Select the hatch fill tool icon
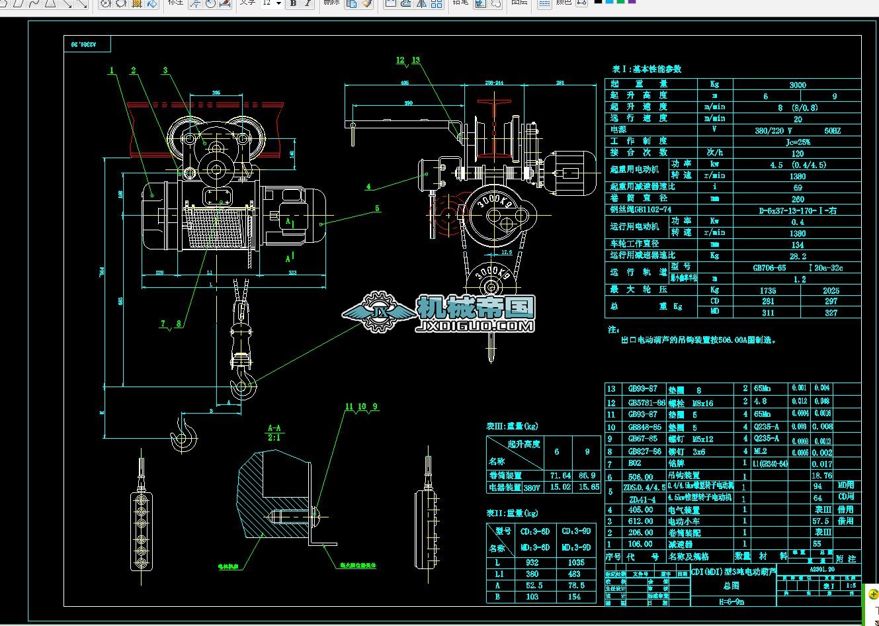879x626 pixels. [x=137, y=3]
